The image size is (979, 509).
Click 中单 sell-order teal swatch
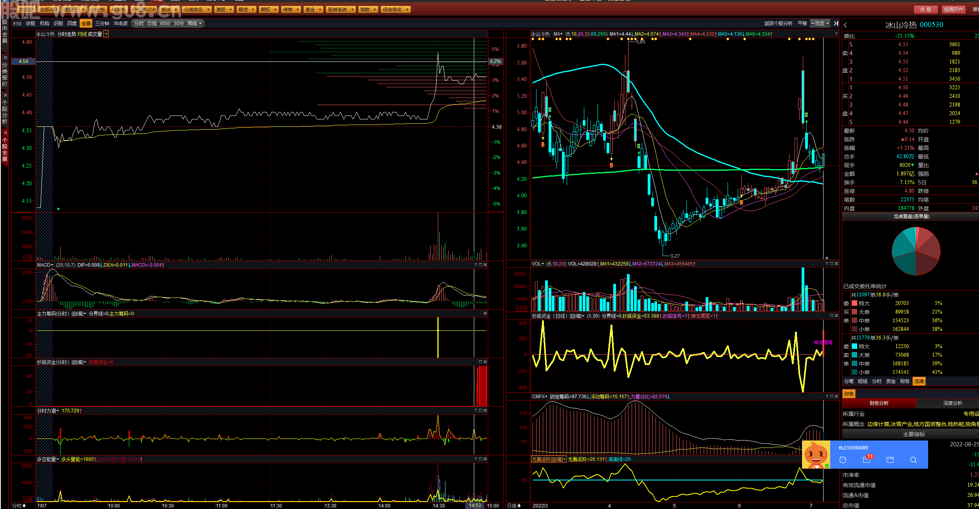[854, 364]
